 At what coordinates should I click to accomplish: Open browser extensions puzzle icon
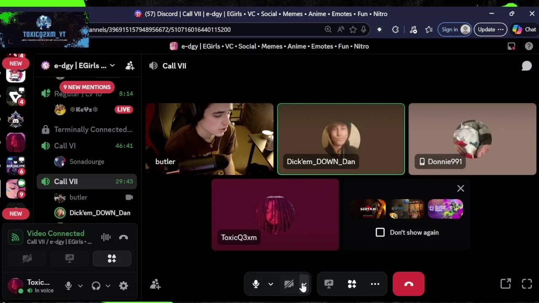395,29
